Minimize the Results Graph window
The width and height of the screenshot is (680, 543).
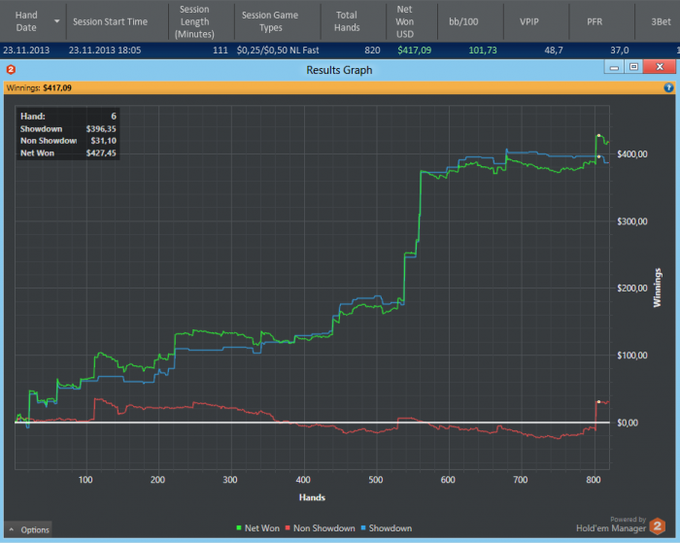pyautogui.click(x=614, y=67)
